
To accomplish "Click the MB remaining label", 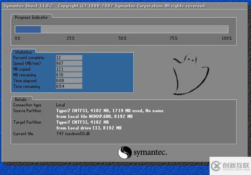I will (x=25, y=75).
